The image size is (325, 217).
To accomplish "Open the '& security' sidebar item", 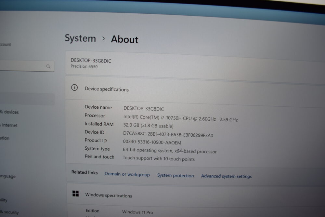I will click(x=9, y=212).
